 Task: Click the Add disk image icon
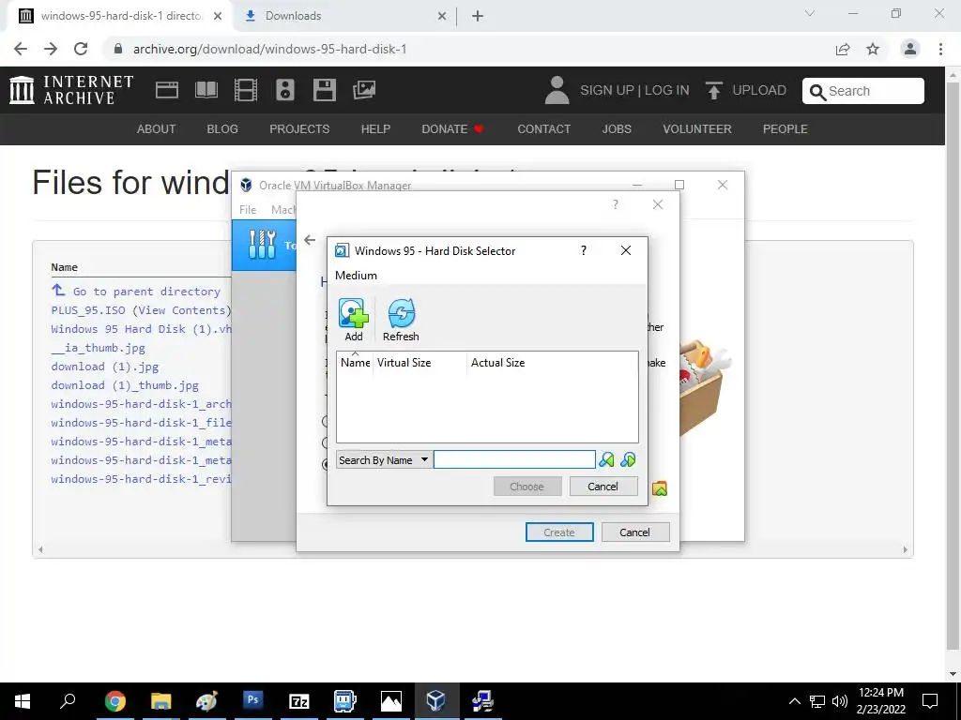click(354, 320)
